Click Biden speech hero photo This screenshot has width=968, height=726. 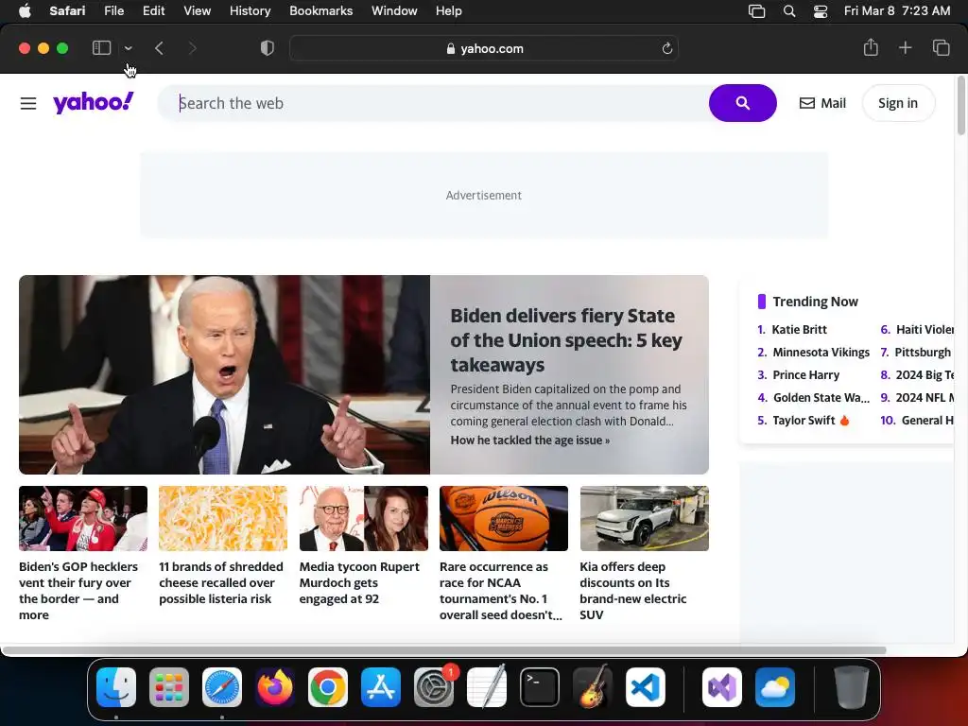tap(225, 374)
